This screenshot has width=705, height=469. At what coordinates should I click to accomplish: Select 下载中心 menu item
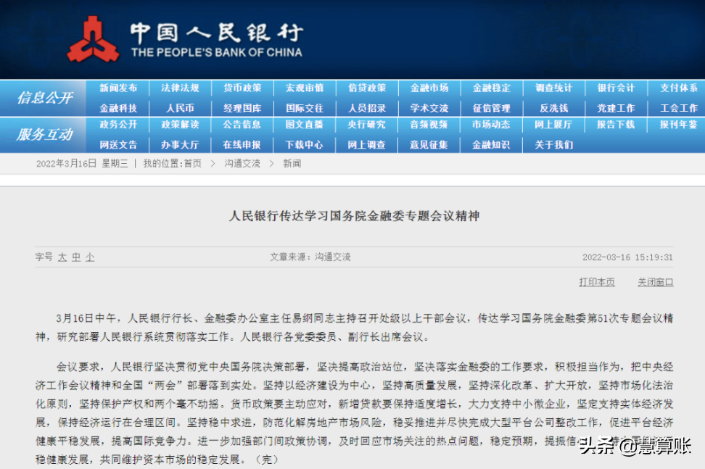tap(305, 145)
